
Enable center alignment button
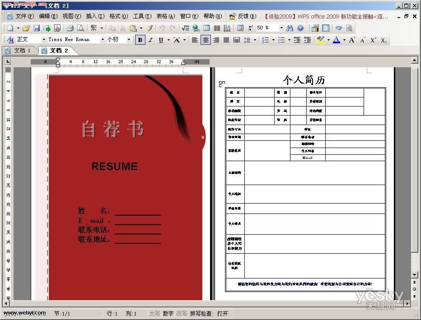point(206,40)
